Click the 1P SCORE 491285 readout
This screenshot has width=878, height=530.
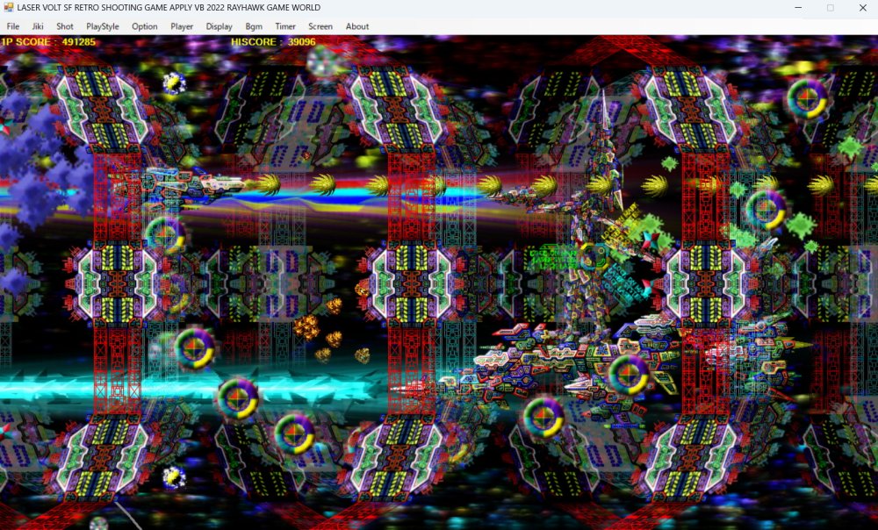click(x=48, y=42)
